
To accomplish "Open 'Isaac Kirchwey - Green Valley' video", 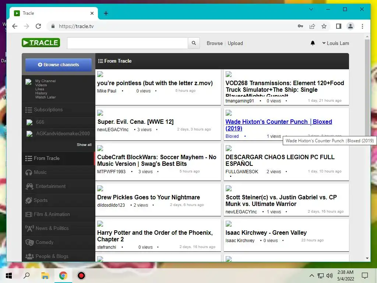I will 266,233.
